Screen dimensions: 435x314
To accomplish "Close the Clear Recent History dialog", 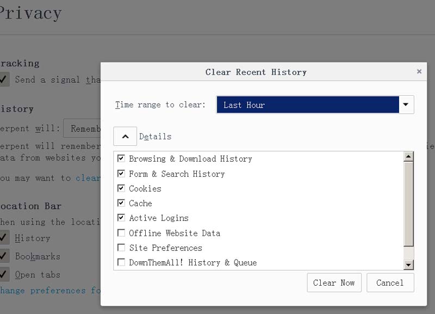I will click(419, 71).
